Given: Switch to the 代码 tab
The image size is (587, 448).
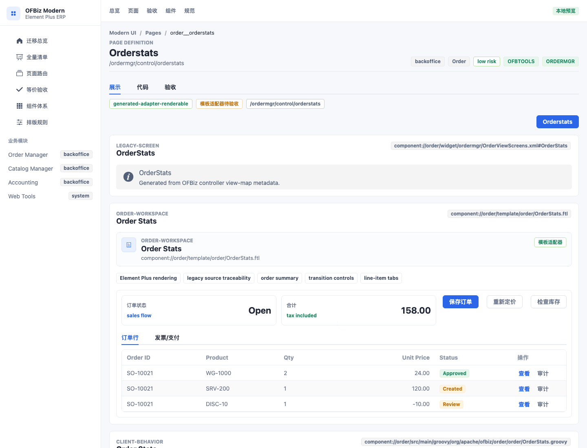Looking at the screenshot, I should tap(143, 87).
